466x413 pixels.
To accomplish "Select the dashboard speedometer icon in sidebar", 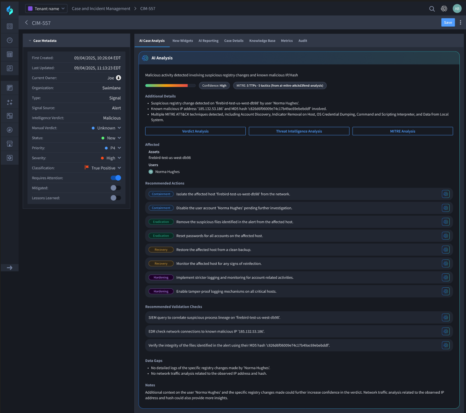I will tap(10, 40).
